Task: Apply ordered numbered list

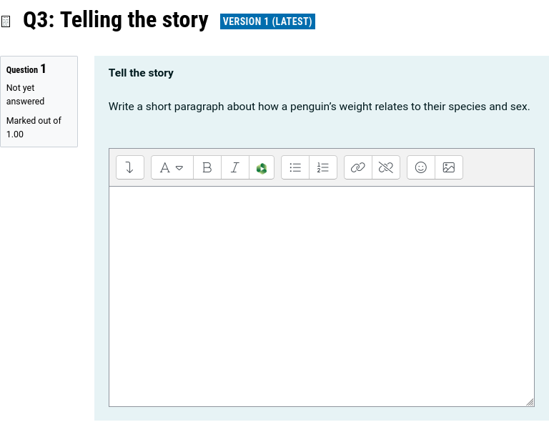Action: 323,167
